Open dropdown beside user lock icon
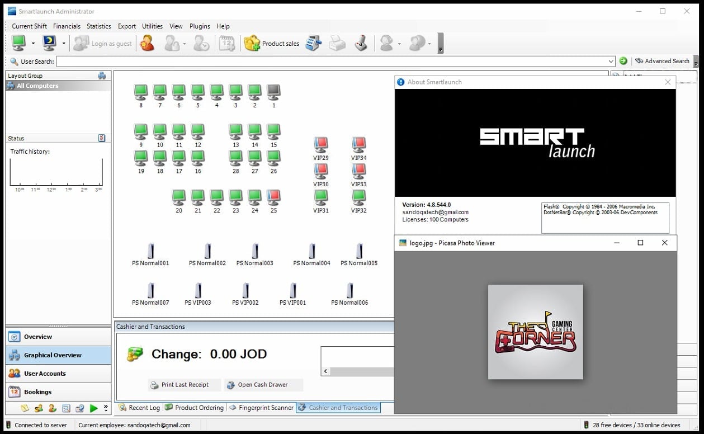This screenshot has height=434, width=704. (184, 44)
